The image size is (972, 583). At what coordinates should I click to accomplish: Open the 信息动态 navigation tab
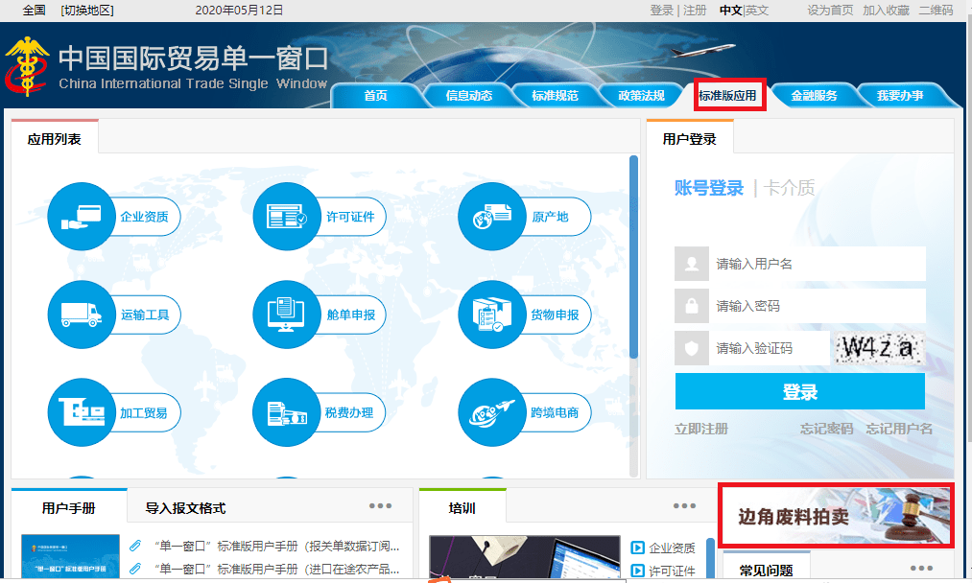pos(468,96)
